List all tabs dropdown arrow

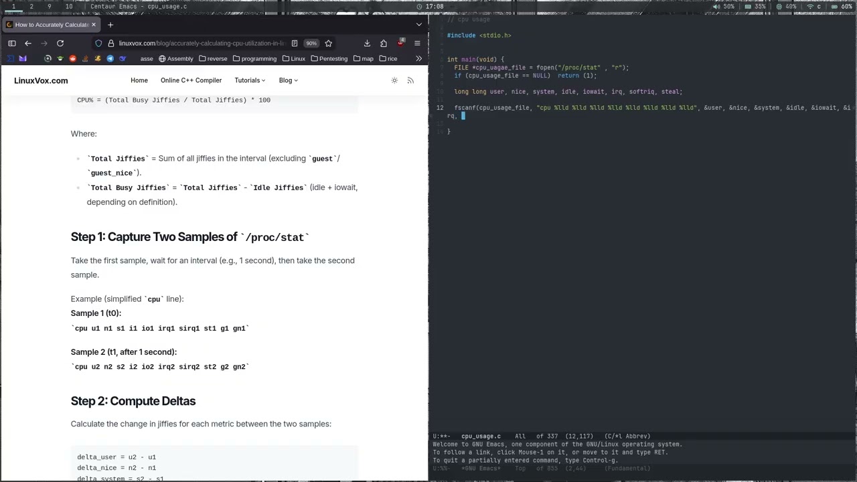point(419,25)
